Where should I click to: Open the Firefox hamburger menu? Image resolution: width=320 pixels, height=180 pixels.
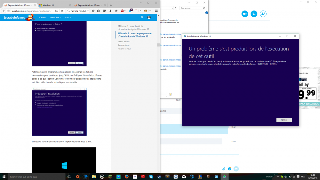pyautogui.click(x=156, y=11)
